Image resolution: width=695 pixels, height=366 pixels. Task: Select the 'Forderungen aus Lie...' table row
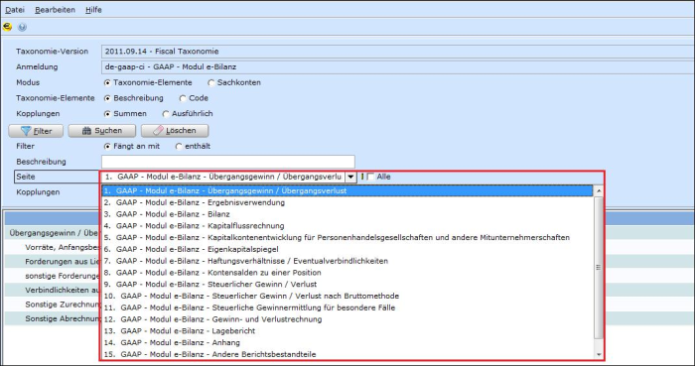[x=53, y=262]
